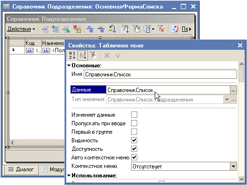Click the toolbar overflow arrow
This screenshot has height=185, width=247.
pyautogui.click(x=190, y=29)
